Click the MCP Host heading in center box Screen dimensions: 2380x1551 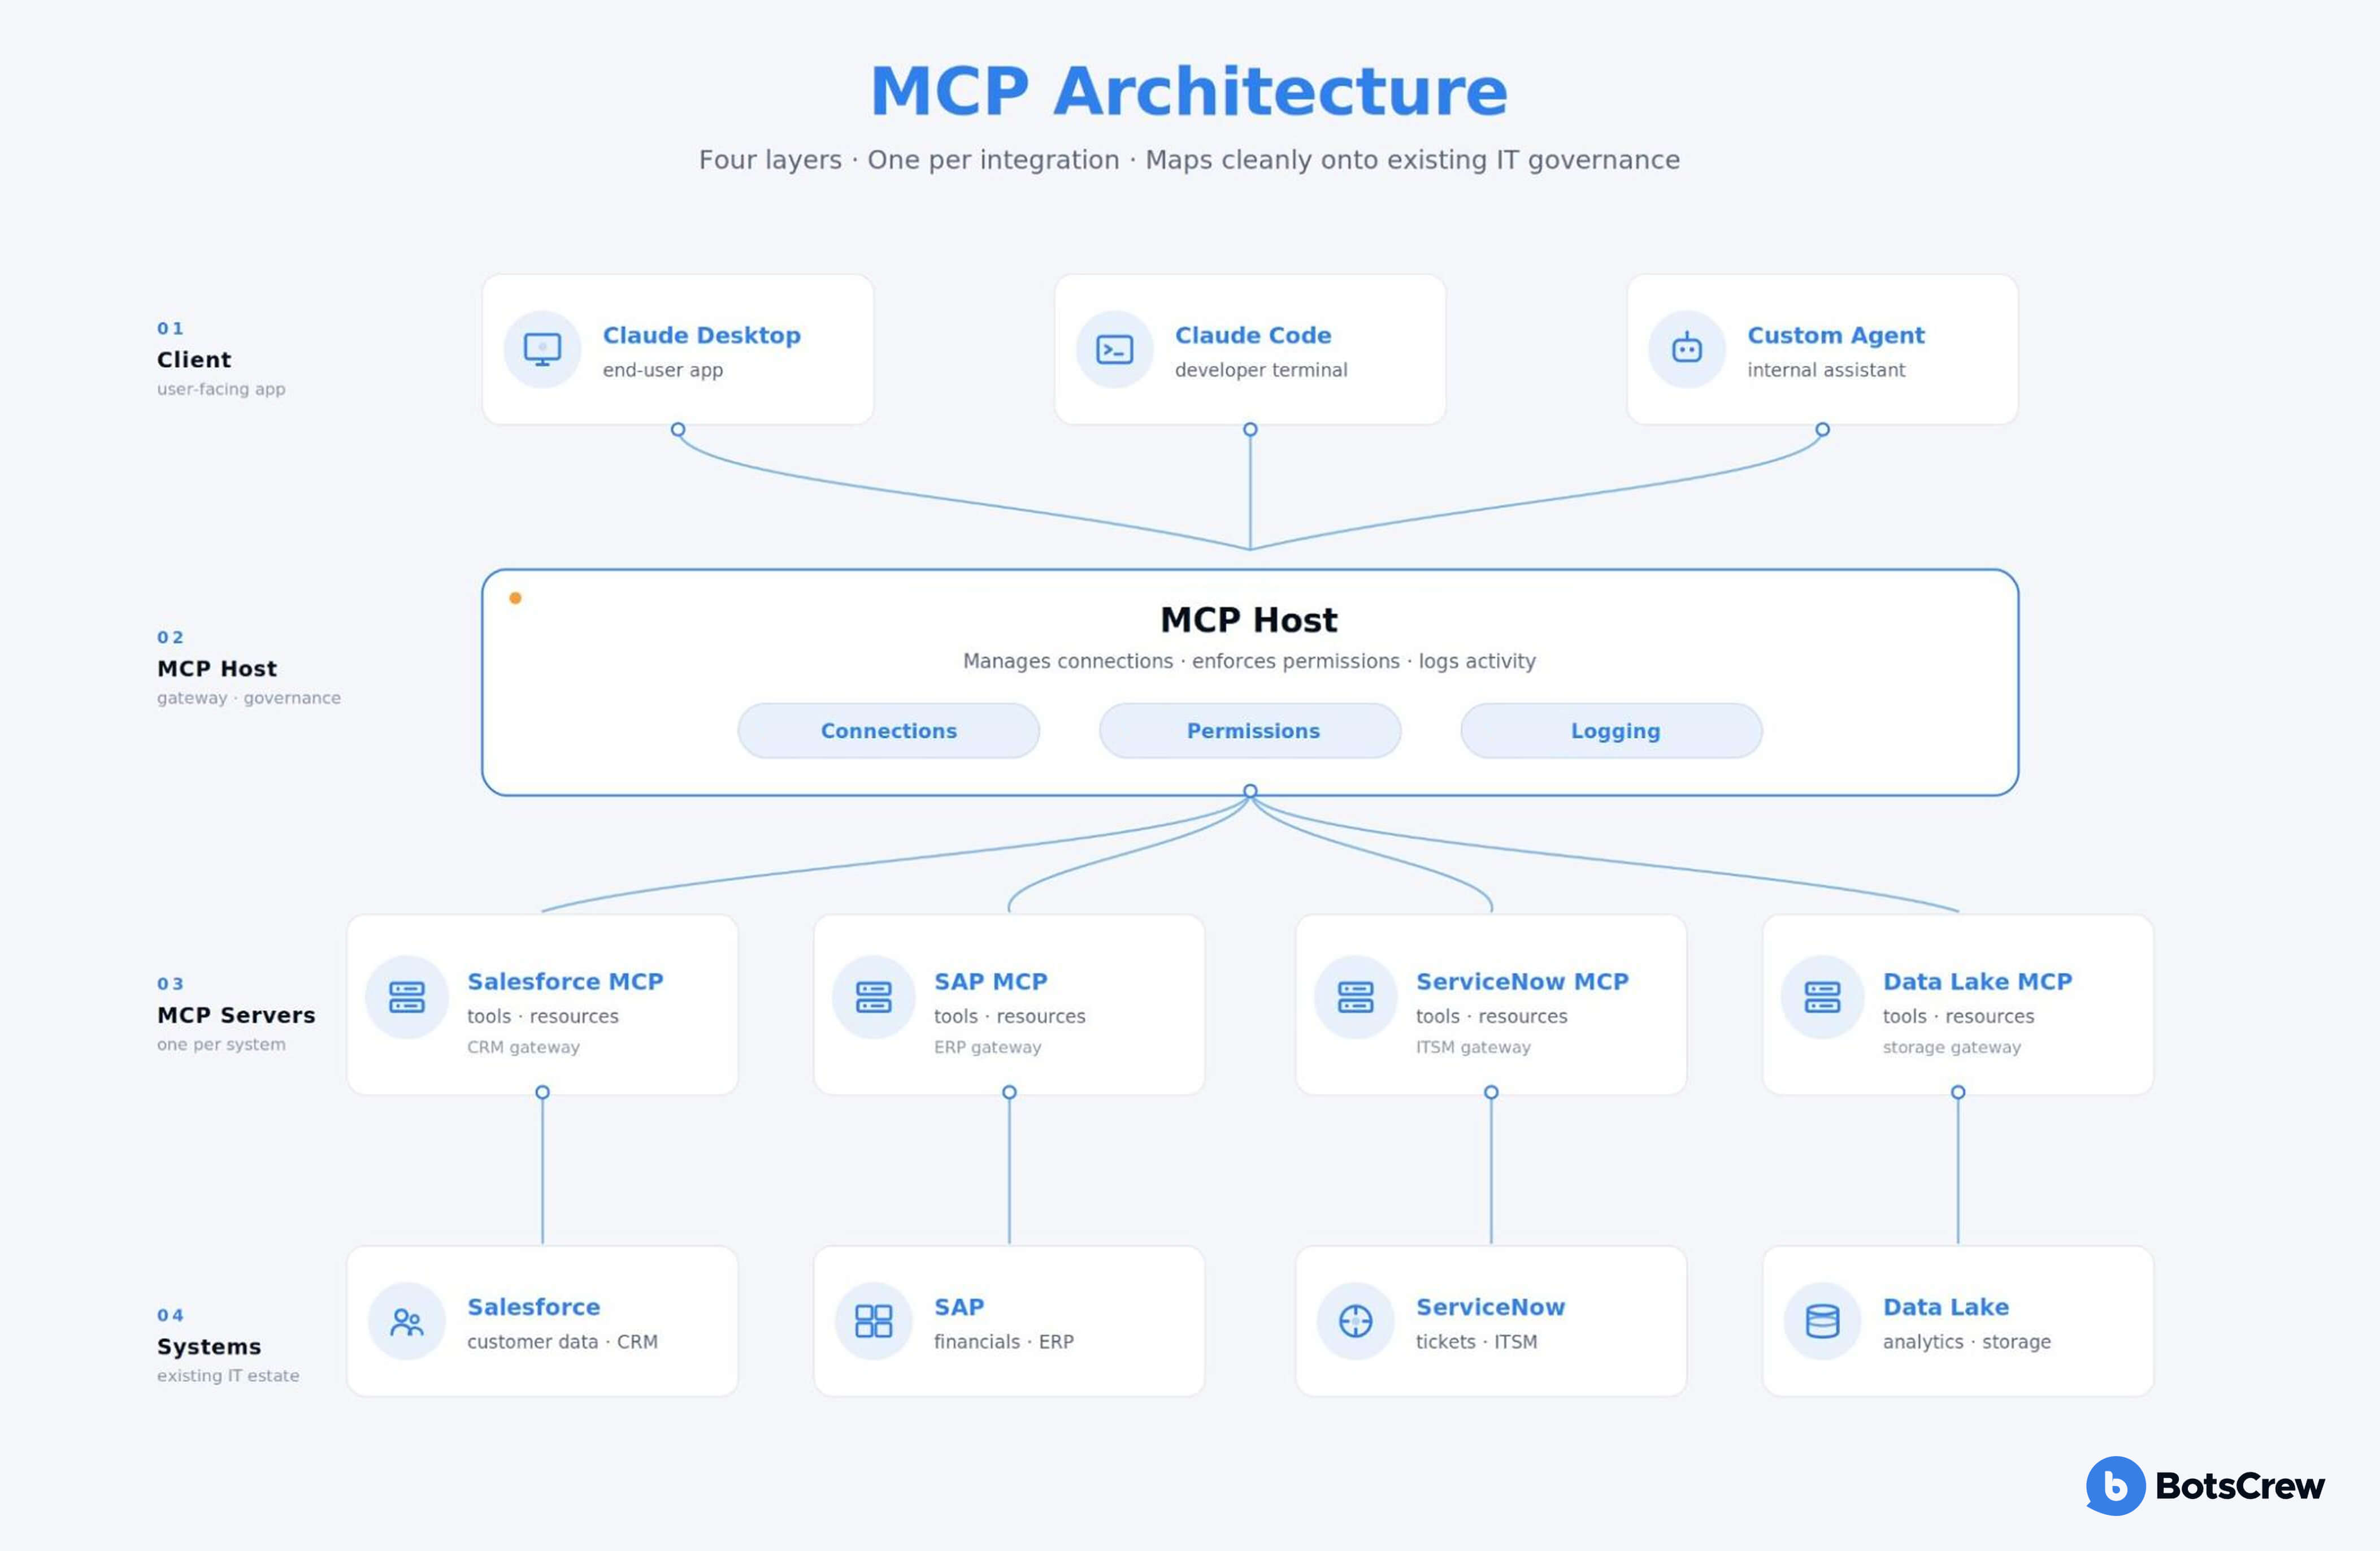1249,620
